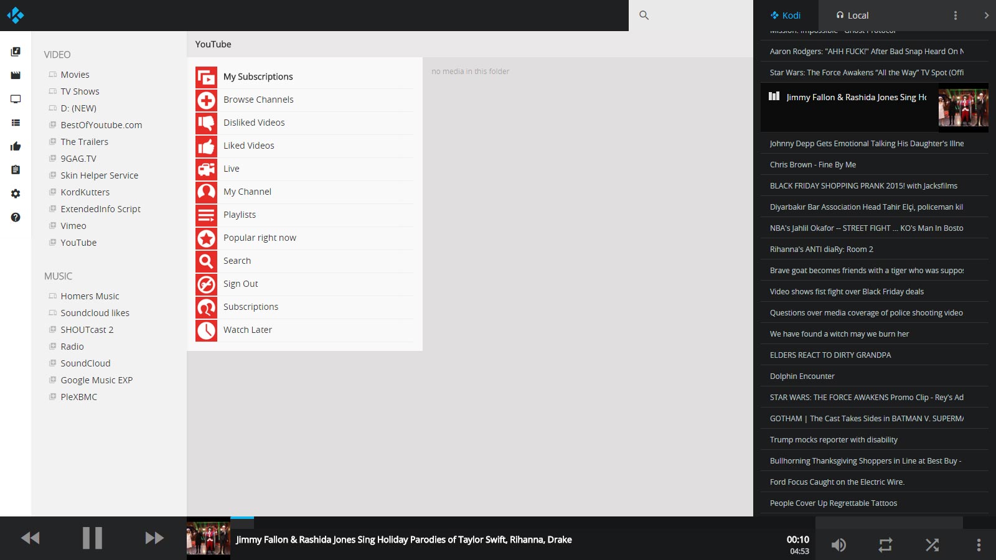The height and width of the screenshot is (560, 996).
Task: Click the Kodi logo icon
Action: click(x=16, y=15)
